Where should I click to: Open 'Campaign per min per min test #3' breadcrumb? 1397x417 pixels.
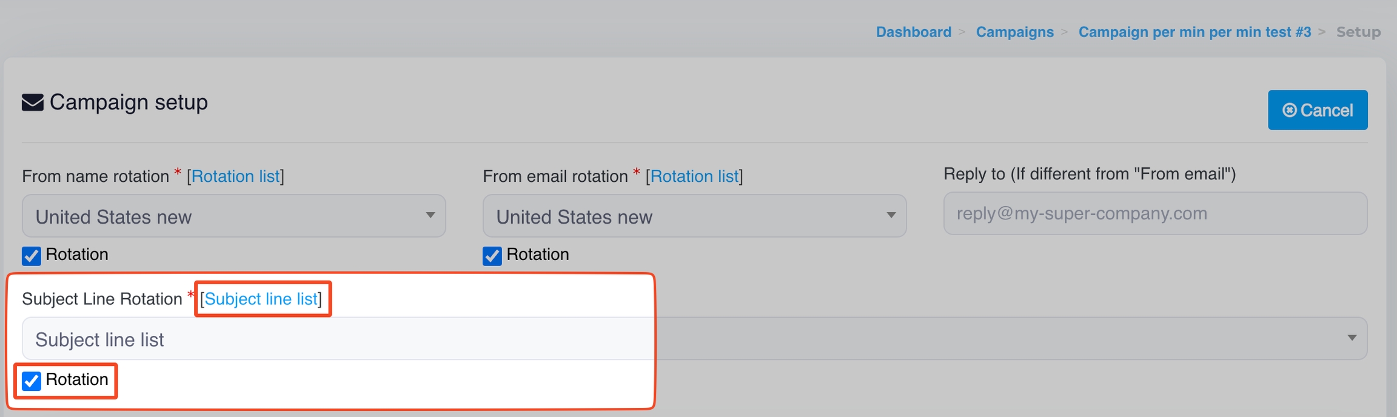(x=1194, y=32)
